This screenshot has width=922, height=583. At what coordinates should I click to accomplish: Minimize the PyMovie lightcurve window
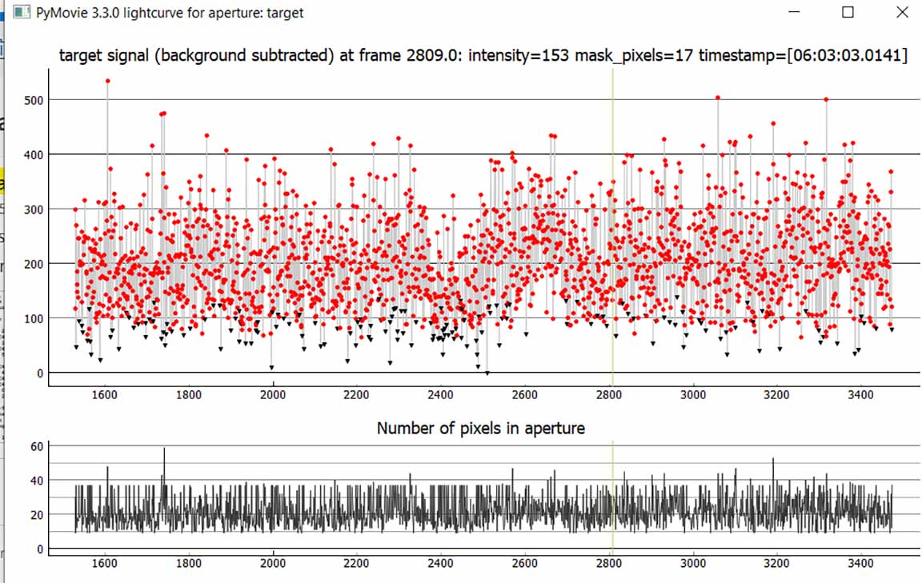[x=794, y=12]
